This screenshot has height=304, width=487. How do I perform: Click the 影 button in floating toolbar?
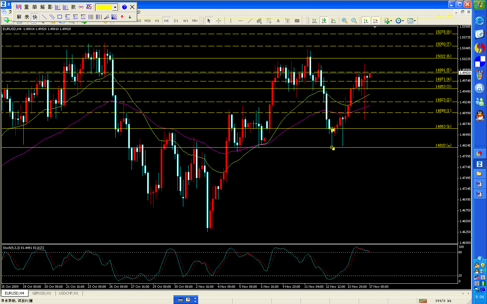tap(50, 7)
